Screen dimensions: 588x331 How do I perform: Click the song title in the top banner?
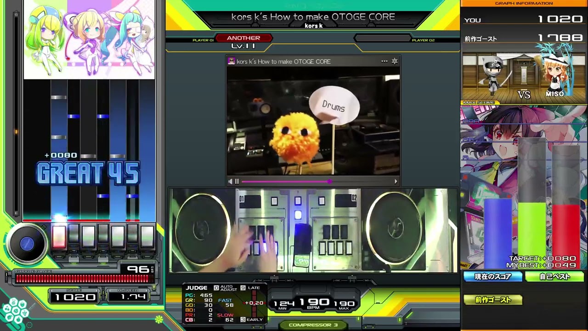click(313, 17)
